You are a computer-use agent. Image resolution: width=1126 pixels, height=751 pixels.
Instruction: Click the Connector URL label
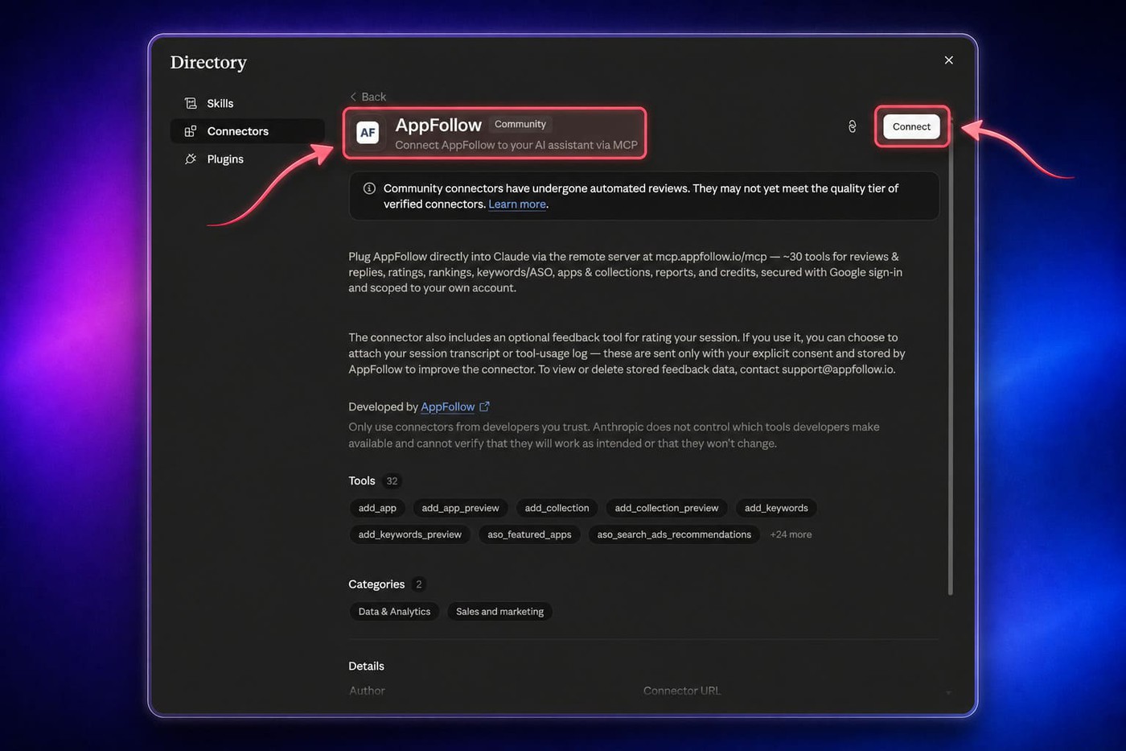[x=682, y=691]
